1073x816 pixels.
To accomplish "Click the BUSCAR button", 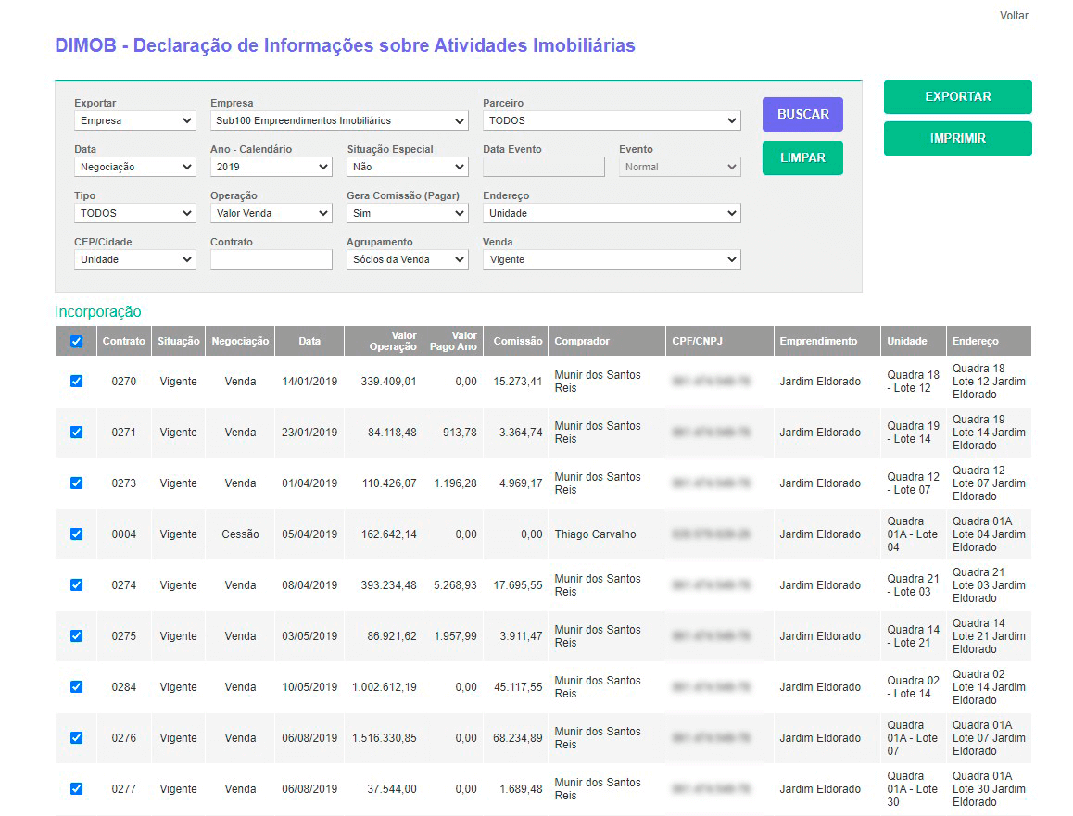I will point(802,114).
